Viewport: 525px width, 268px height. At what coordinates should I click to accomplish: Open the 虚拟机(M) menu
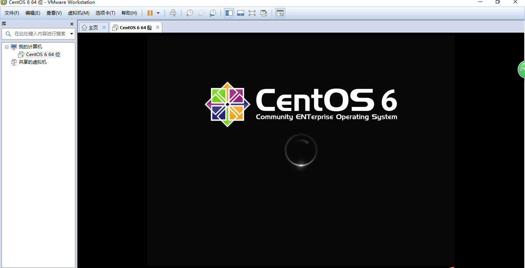79,13
